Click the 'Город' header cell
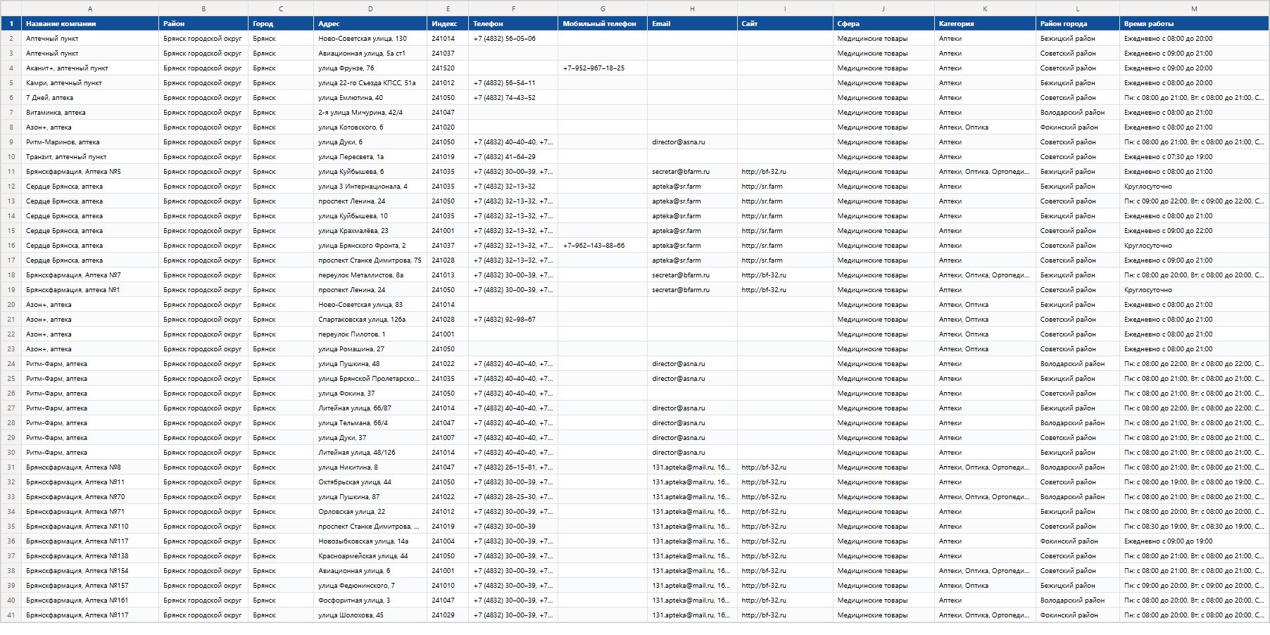 point(281,23)
